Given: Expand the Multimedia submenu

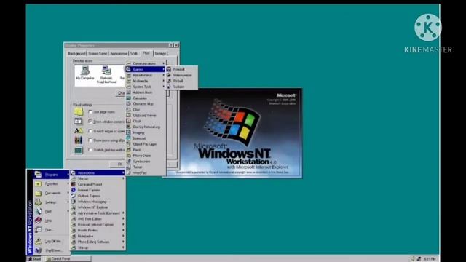Looking at the screenshot, I should 146,81.
